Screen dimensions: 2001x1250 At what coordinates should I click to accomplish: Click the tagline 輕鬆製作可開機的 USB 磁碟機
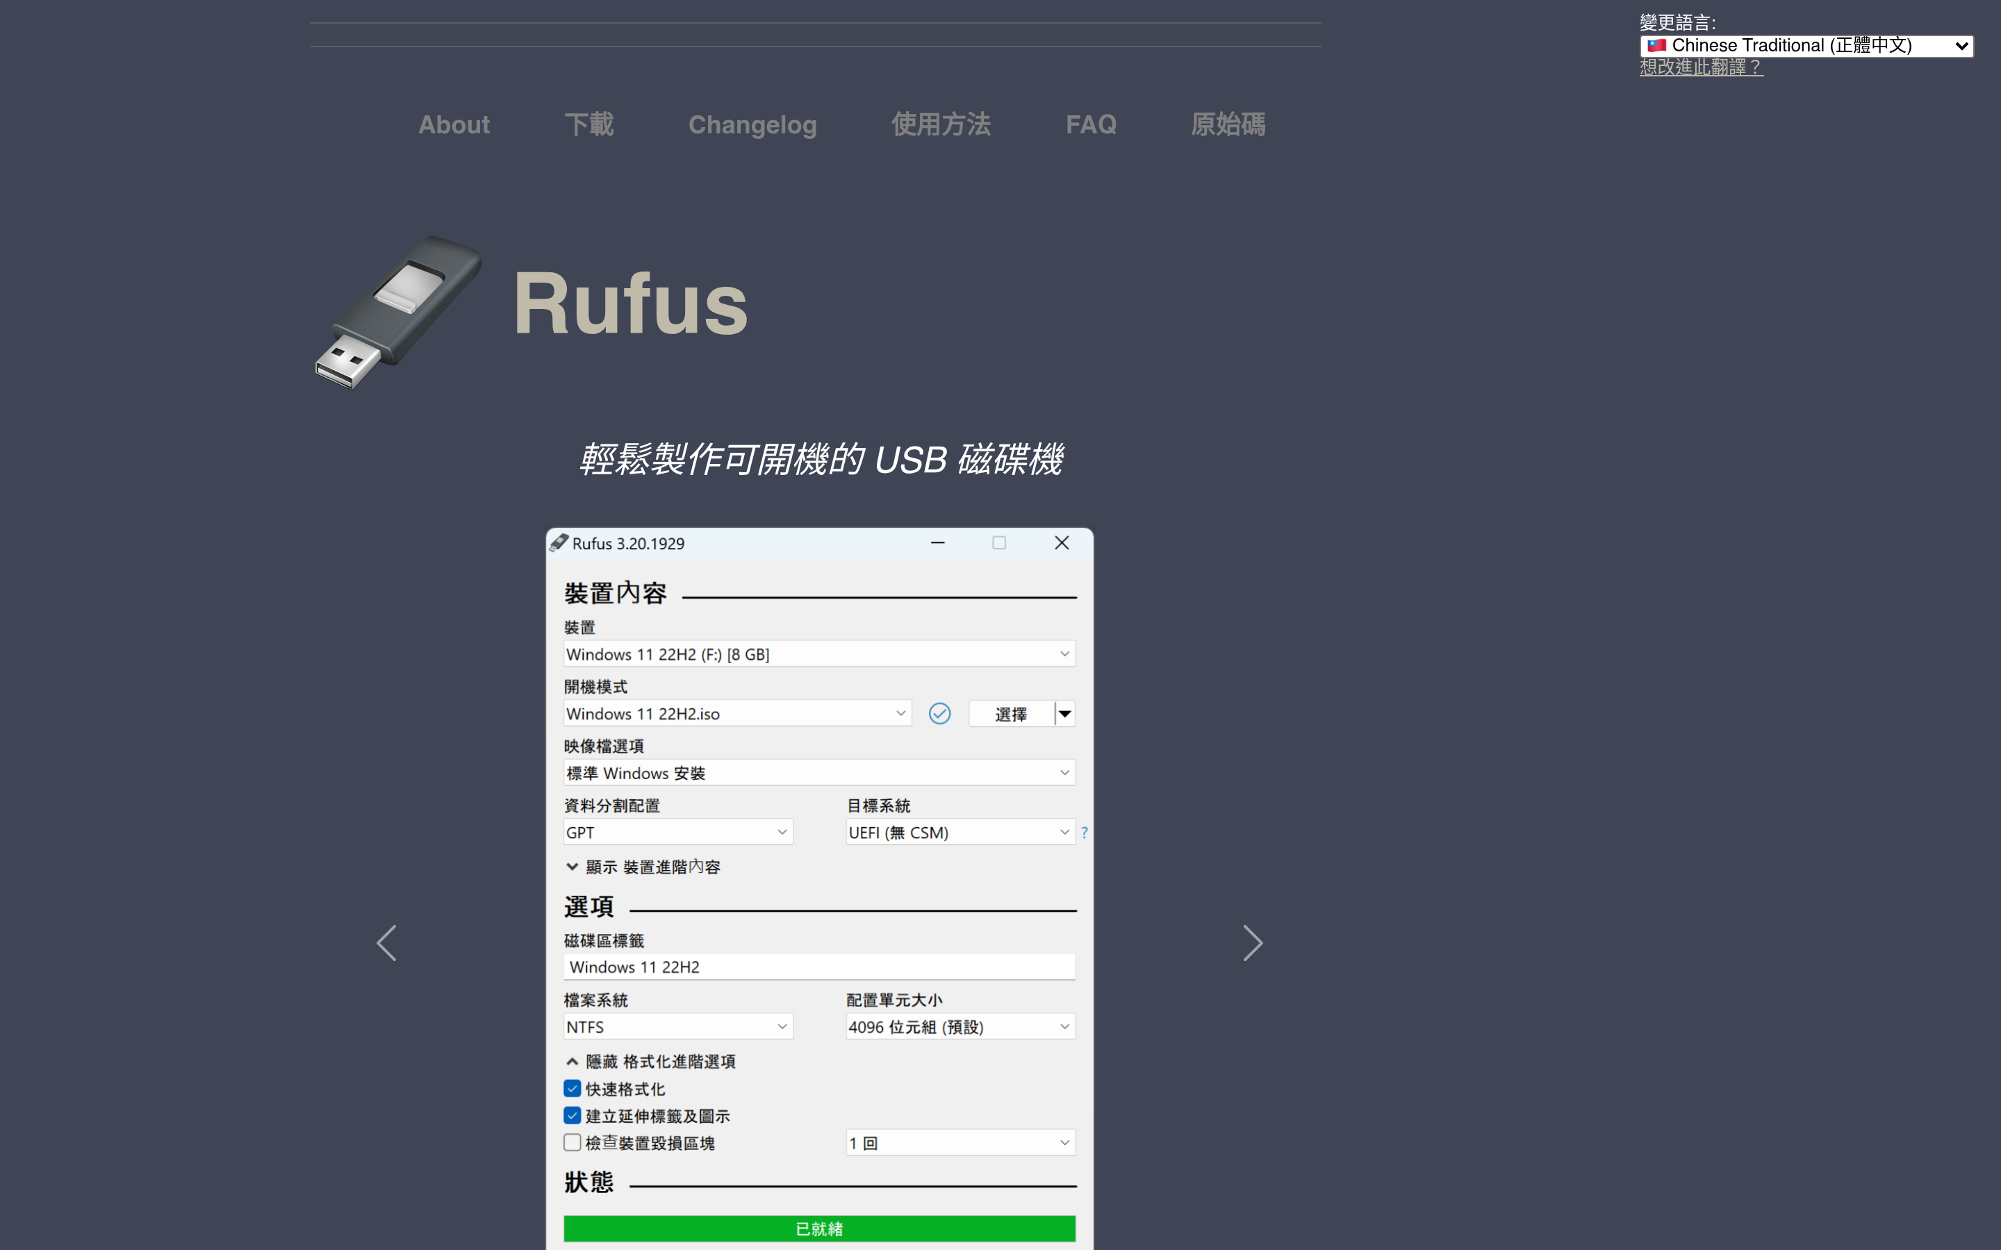[x=821, y=460]
